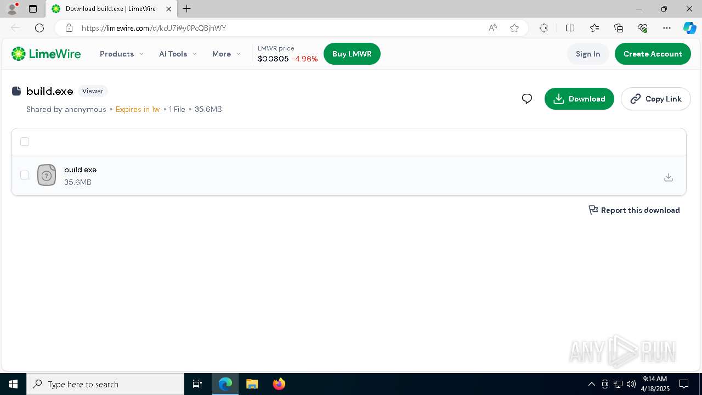Image resolution: width=702 pixels, height=395 pixels.
Task: Click the Create Account button
Action: (653, 54)
